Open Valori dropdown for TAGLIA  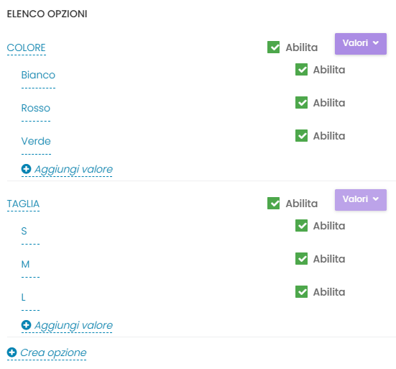[361, 200]
